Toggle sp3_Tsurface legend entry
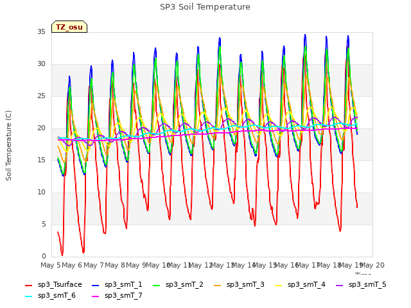Image resolution: width=411 pixels, height=308 pixels. (x=53, y=284)
